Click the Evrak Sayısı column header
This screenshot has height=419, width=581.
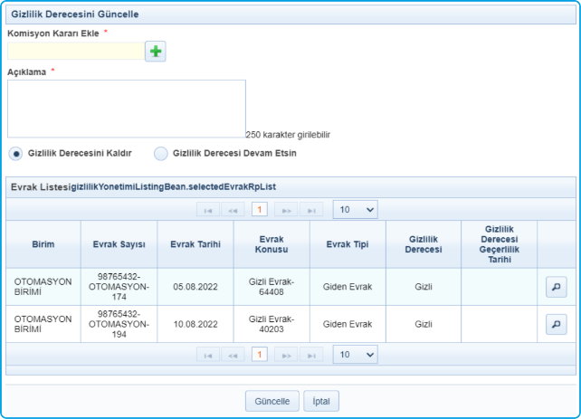point(118,243)
